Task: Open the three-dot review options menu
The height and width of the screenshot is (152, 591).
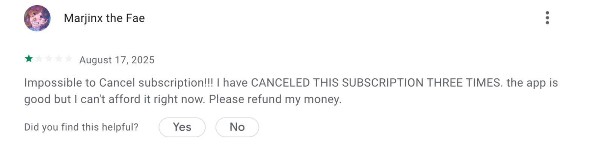Action: tap(547, 18)
